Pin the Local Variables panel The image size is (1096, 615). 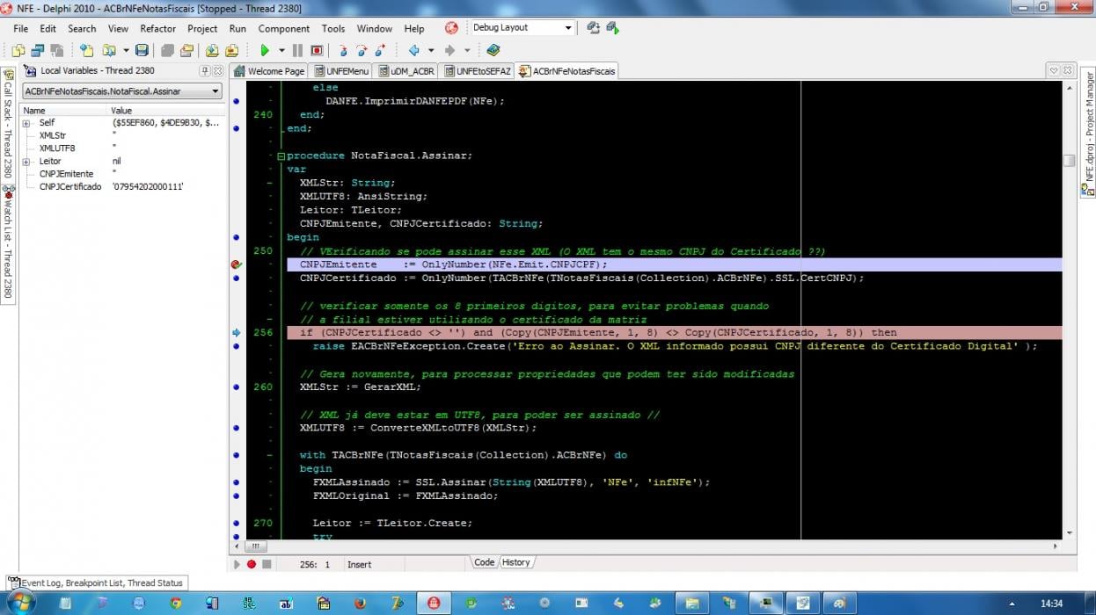(x=205, y=70)
